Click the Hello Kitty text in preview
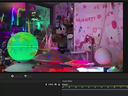 click(x=86, y=19)
